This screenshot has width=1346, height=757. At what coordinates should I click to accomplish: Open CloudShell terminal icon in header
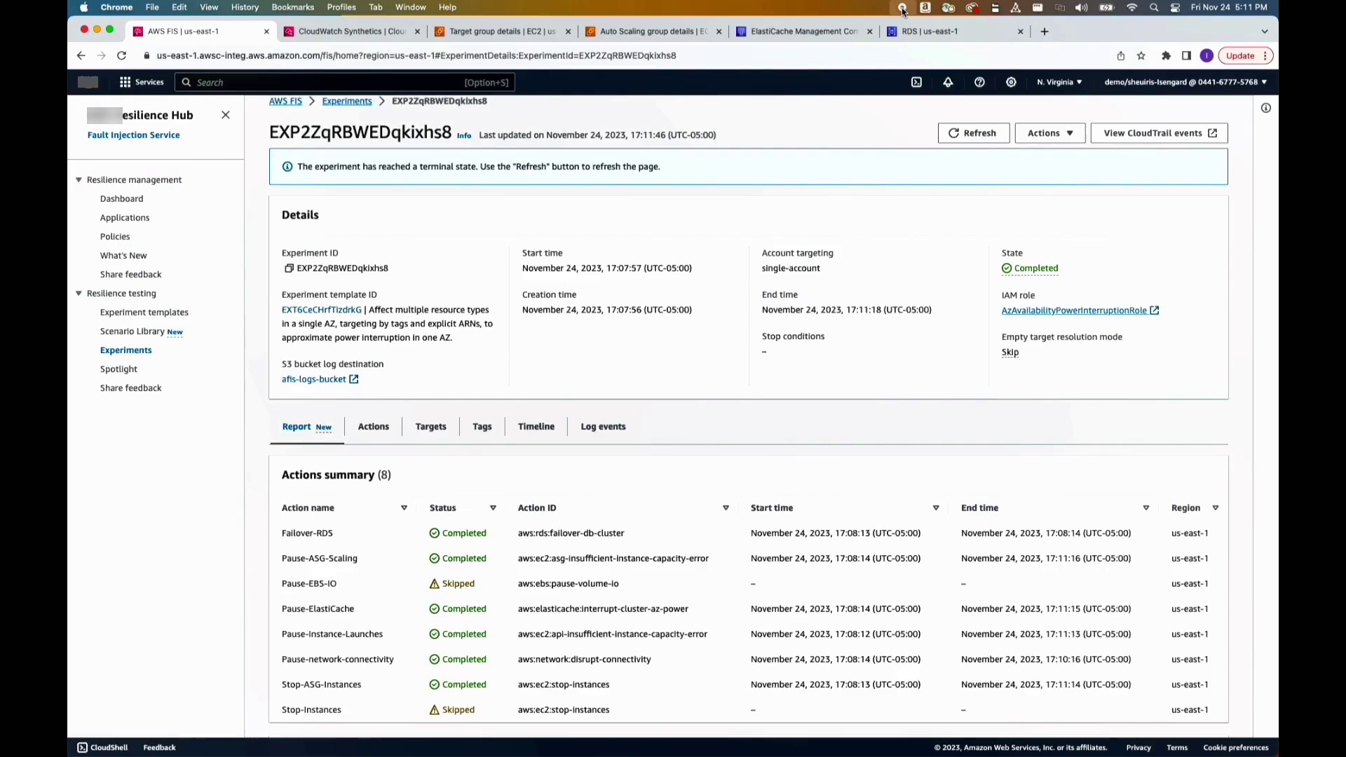916,82
